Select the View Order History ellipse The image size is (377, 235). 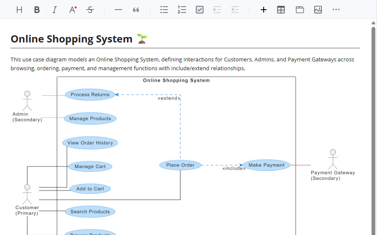[x=90, y=143]
